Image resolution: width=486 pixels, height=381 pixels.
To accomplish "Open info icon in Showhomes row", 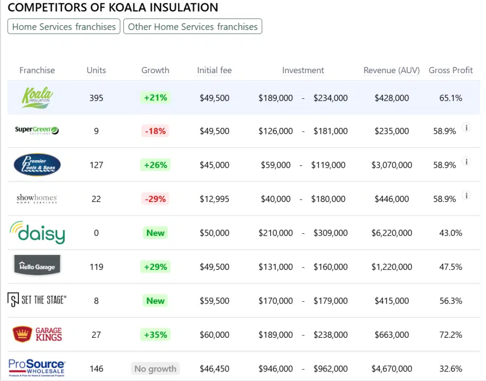I will (x=467, y=195).
